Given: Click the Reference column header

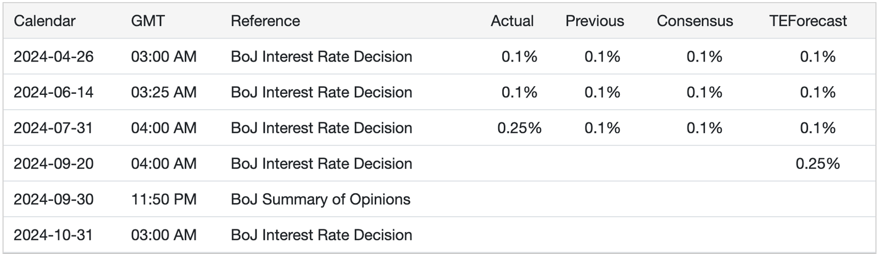Looking at the screenshot, I should [x=265, y=21].
